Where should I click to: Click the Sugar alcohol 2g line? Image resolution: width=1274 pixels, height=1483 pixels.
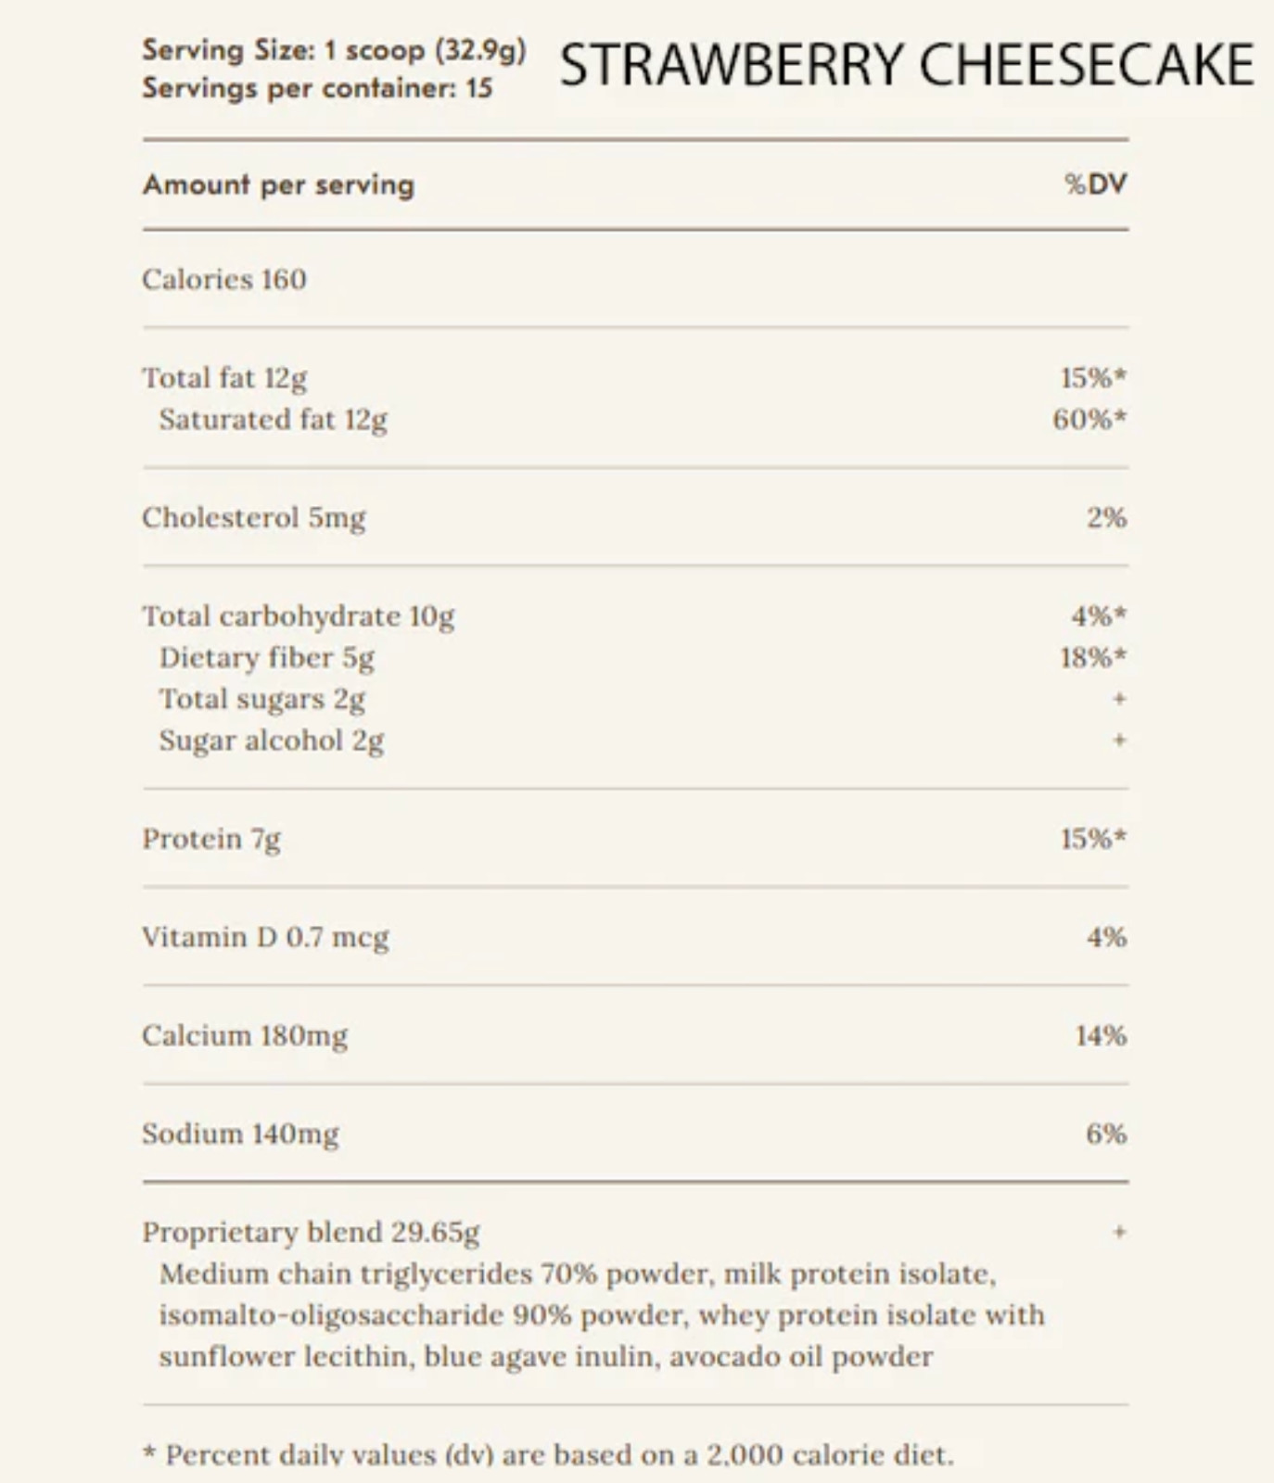[x=272, y=741]
